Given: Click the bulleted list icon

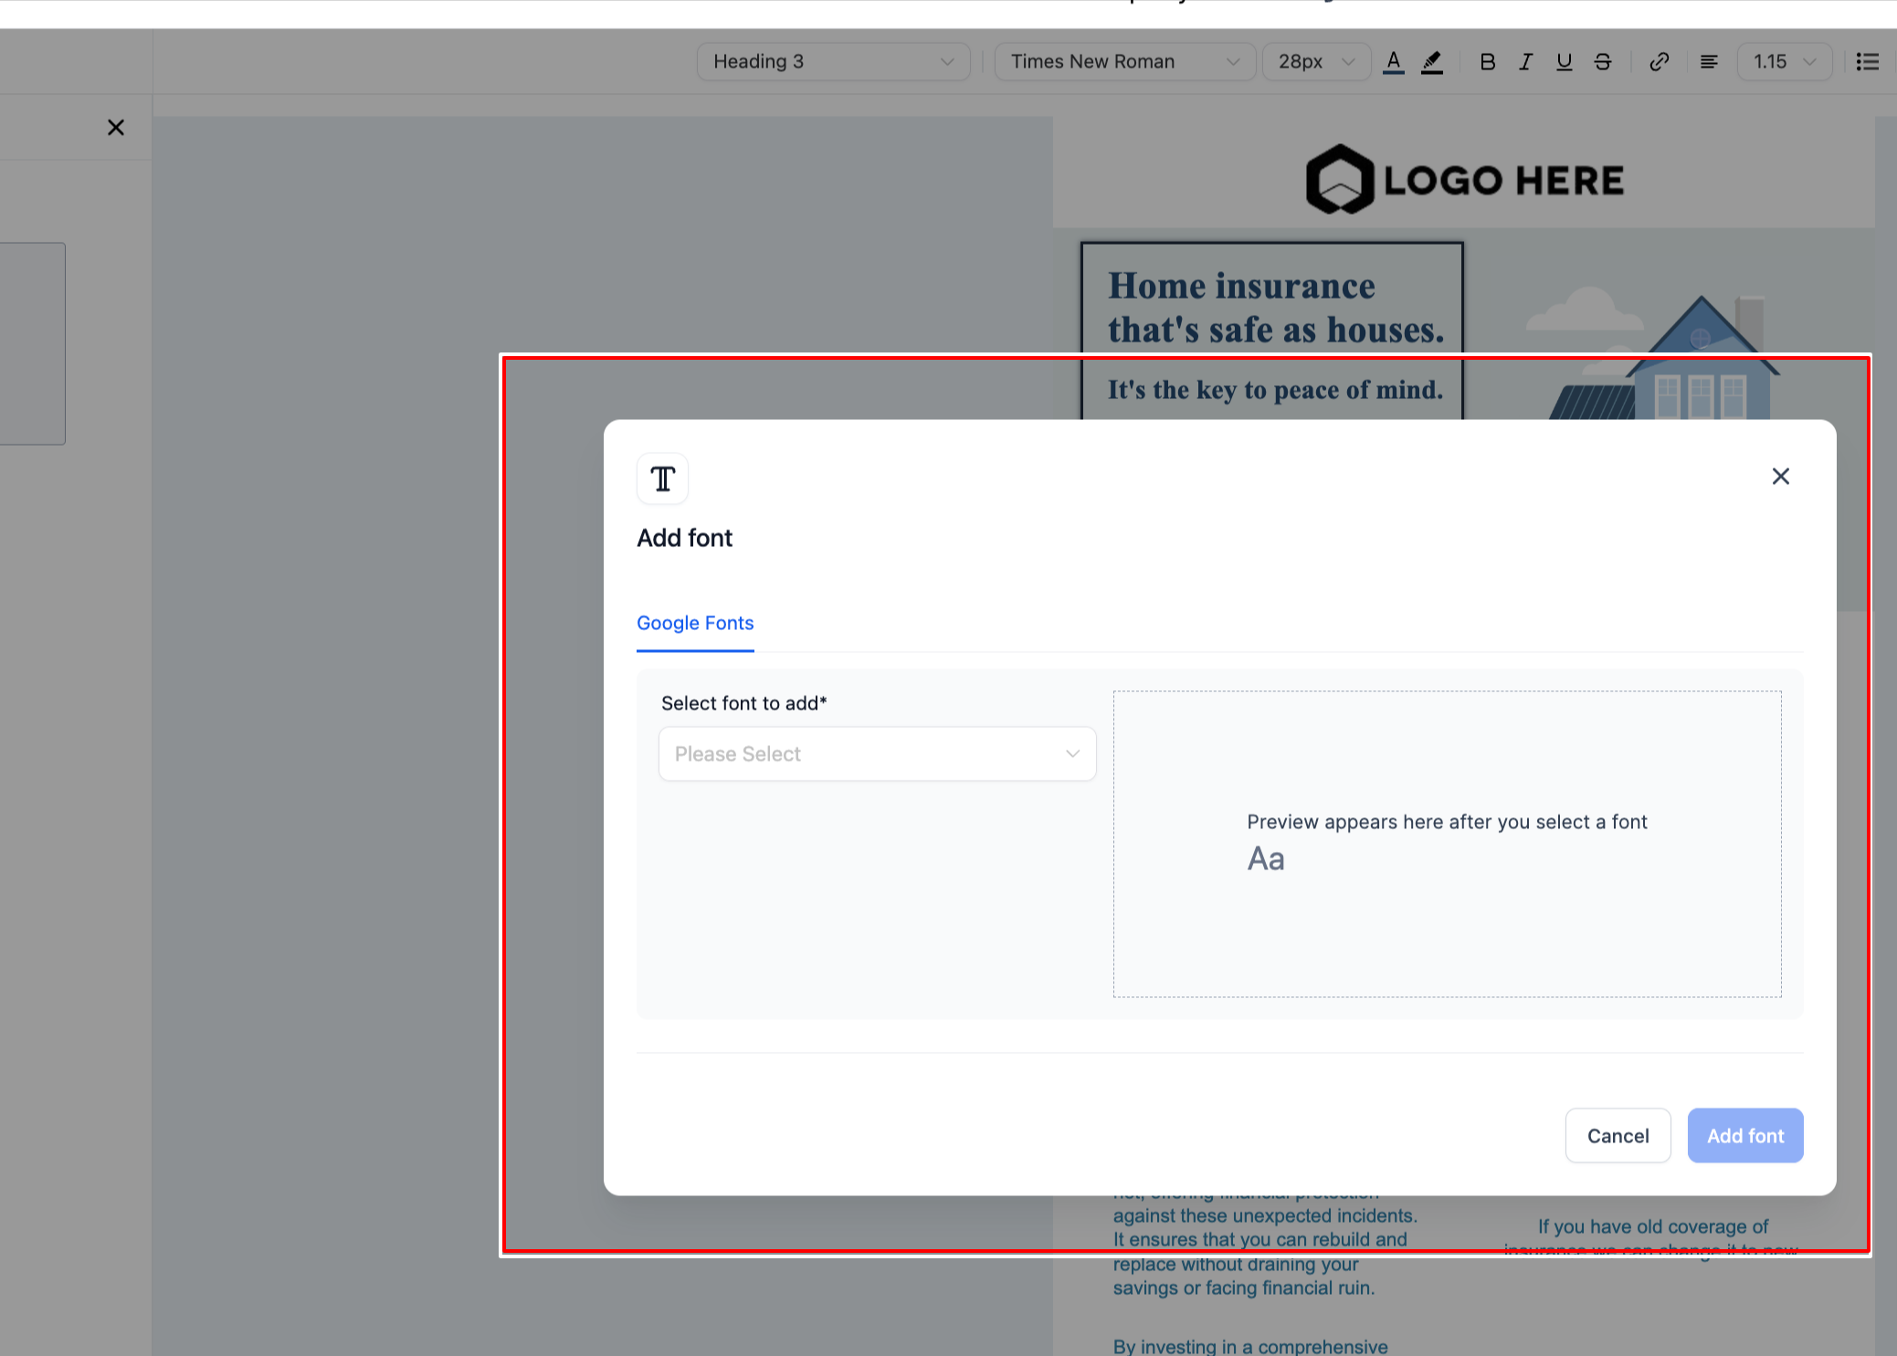Looking at the screenshot, I should (x=1867, y=62).
